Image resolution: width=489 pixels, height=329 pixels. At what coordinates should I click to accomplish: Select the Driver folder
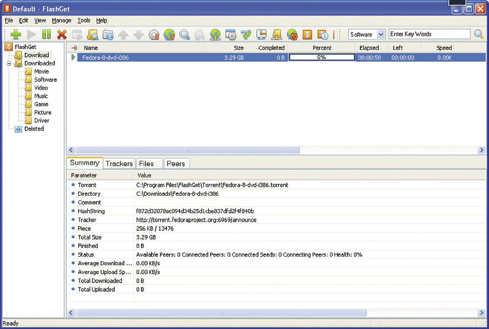(42, 121)
